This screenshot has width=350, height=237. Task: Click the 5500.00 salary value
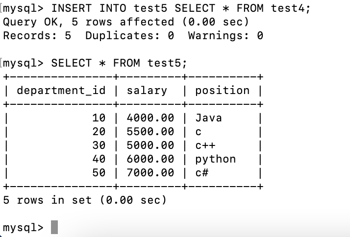pos(150,132)
